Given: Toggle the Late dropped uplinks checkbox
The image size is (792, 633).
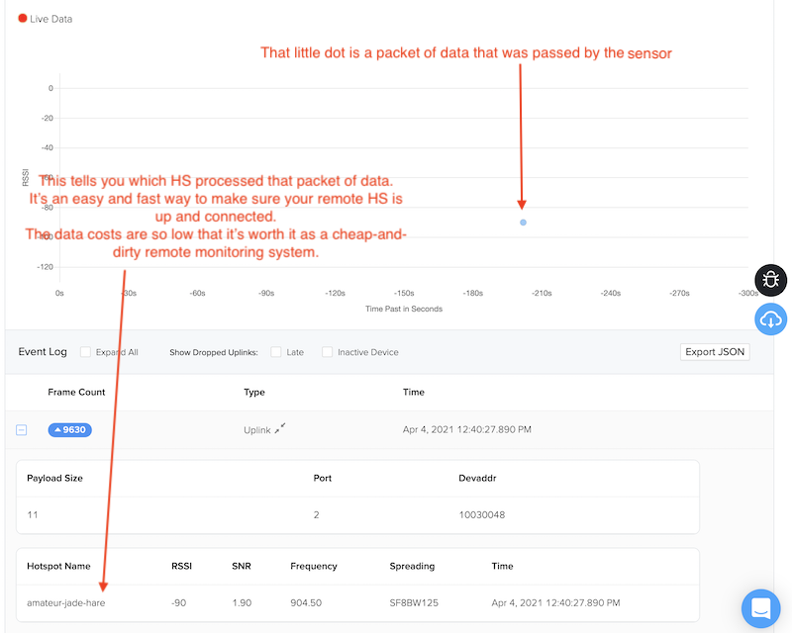Looking at the screenshot, I should coord(276,352).
